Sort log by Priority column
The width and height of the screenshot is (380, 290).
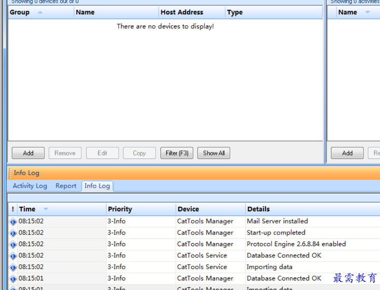[141, 209]
